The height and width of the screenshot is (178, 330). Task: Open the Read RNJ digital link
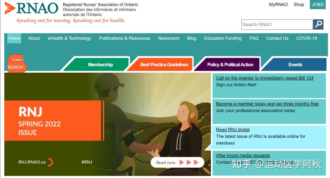[233, 130]
